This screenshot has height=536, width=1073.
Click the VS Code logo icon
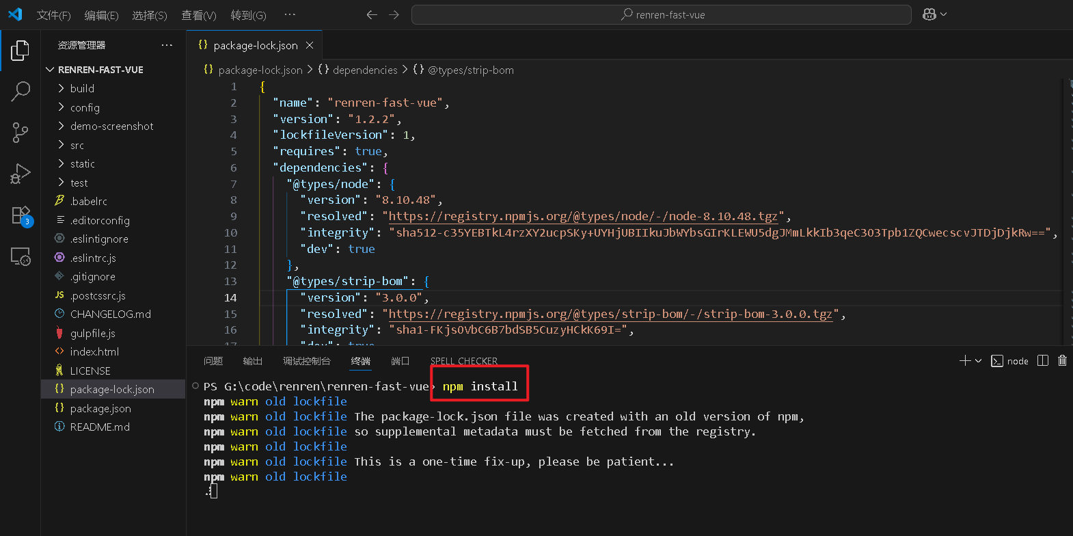(x=15, y=14)
